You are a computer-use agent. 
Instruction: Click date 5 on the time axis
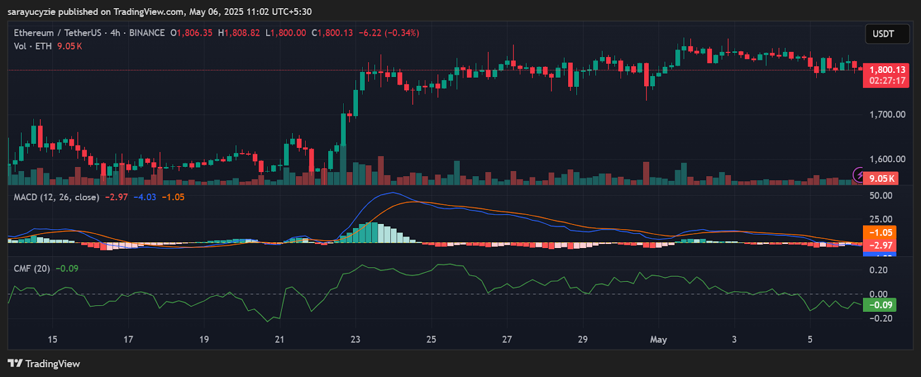810,340
